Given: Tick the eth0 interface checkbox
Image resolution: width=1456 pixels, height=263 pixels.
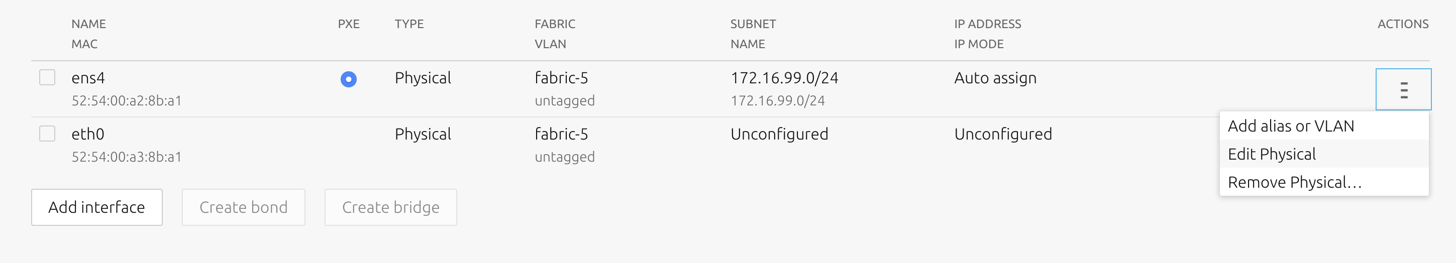Looking at the screenshot, I should click(x=47, y=134).
